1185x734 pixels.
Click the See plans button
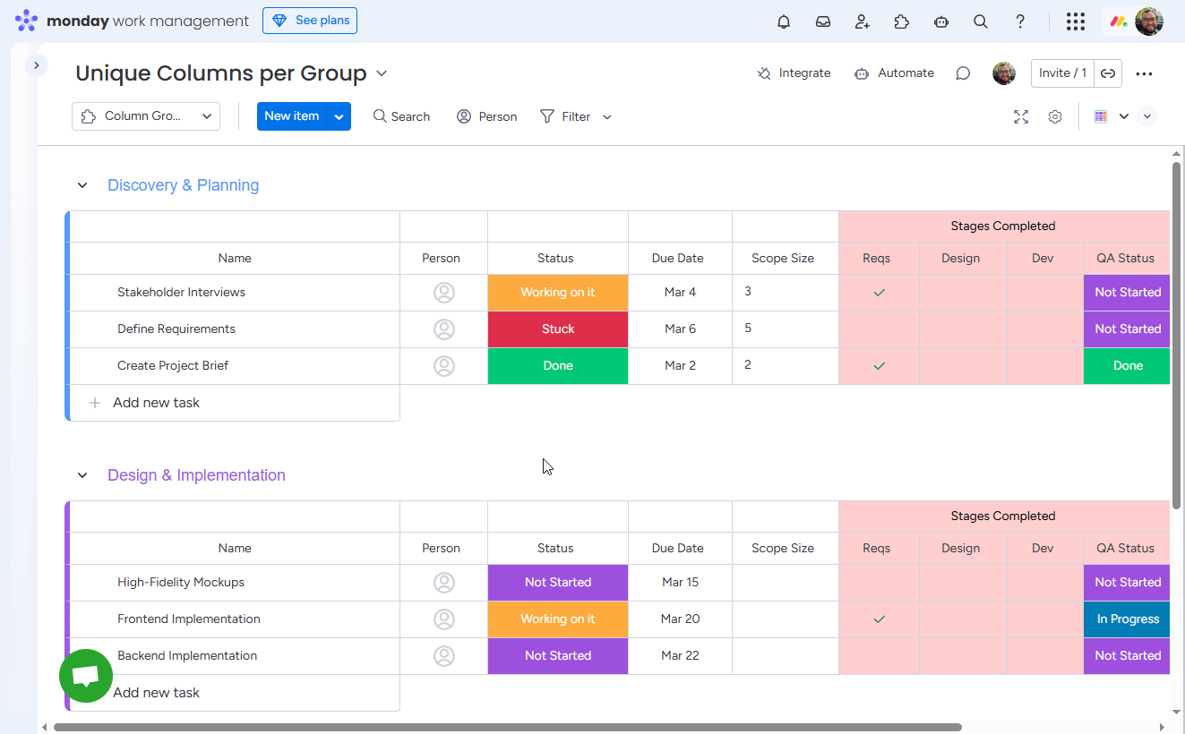310,21
